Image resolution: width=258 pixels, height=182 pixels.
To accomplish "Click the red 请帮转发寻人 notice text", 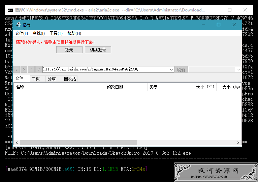I will tap(56, 42).
